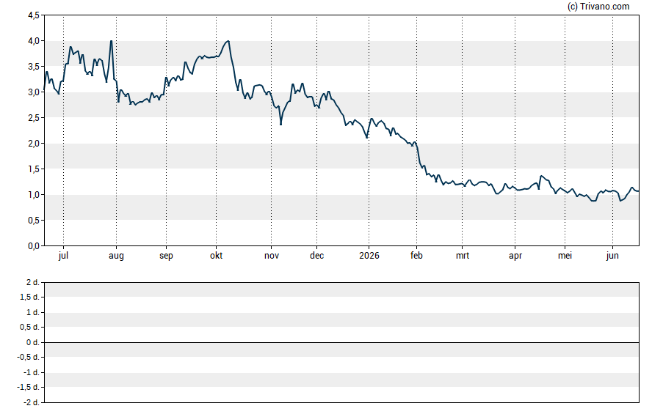
Task: Click the 'jul' month axis label
Action: point(63,256)
